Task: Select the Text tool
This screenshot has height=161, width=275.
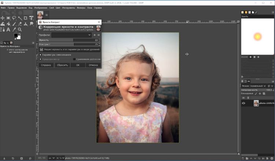Action: point(8,29)
